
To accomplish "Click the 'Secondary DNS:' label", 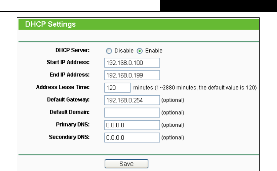I will point(69,137).
